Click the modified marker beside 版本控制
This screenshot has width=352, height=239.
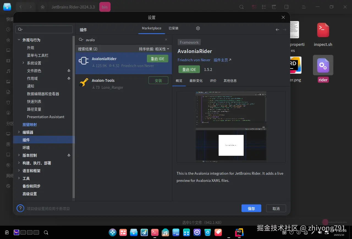(69, 155)
